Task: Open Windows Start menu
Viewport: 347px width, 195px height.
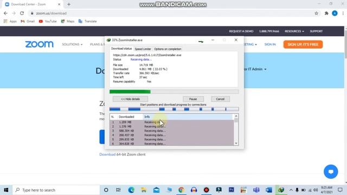Action: click(x=6, y=190)
